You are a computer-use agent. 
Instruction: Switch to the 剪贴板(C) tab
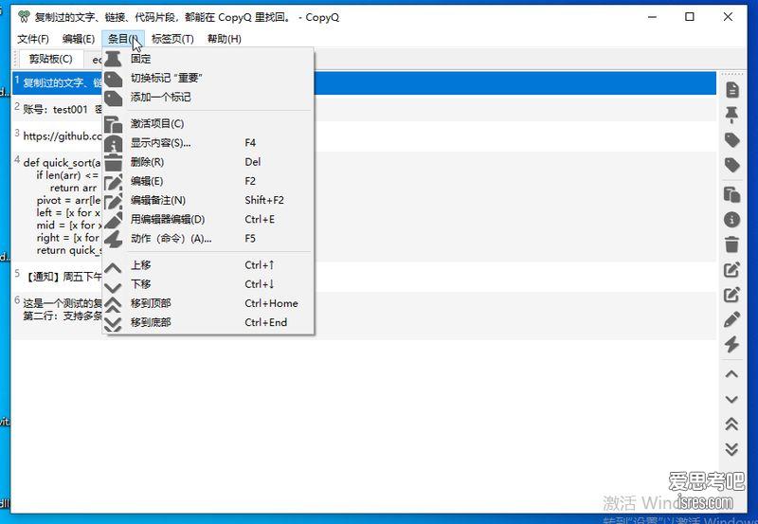click(x=50, y=59)
